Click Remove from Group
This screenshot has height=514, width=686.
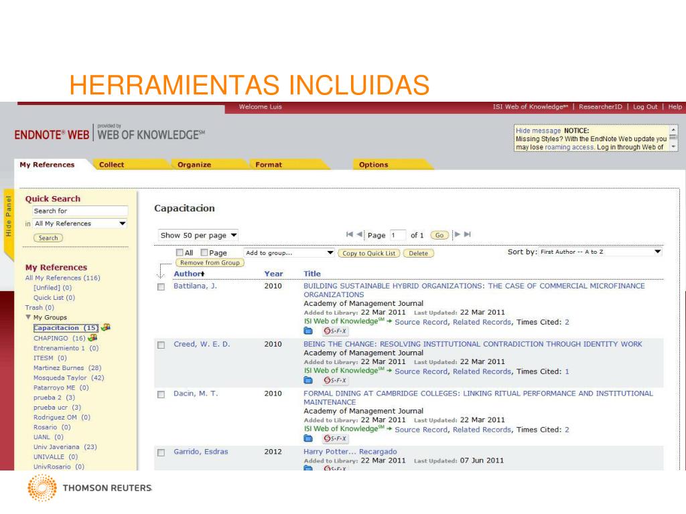(210, 262)
